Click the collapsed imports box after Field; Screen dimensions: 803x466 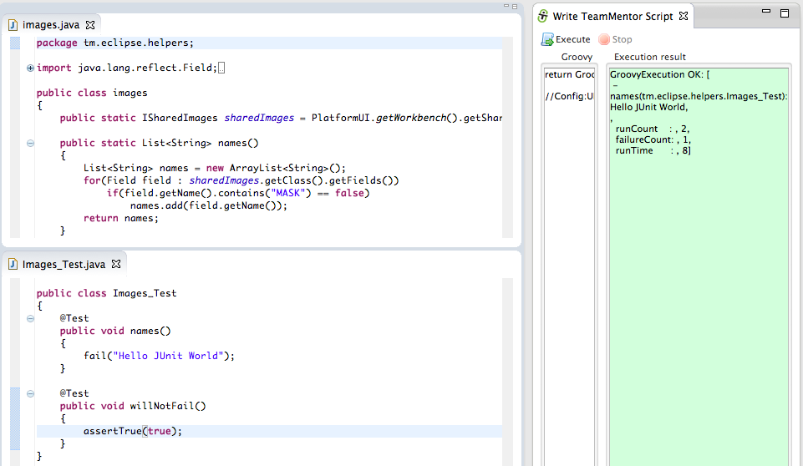pyautogui.click(x=221, y=68)
